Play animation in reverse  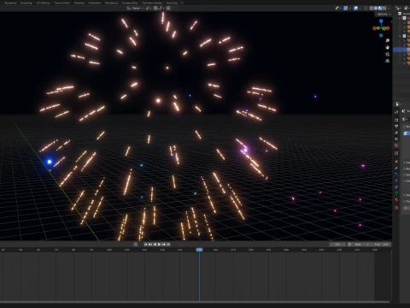coord(155,244)
